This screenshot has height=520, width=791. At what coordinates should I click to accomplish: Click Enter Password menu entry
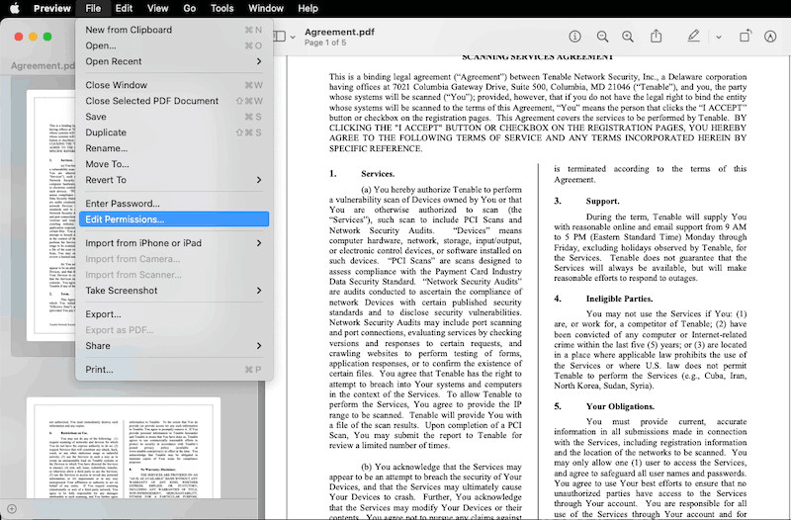click(x=123, y=204)
